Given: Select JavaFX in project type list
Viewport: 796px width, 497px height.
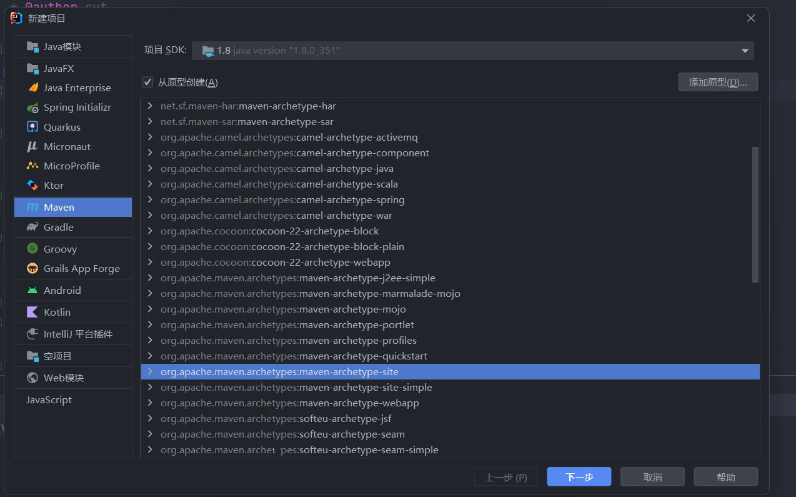Looking at the screenshot, I should pyautogui.click(x=59, y=68).
